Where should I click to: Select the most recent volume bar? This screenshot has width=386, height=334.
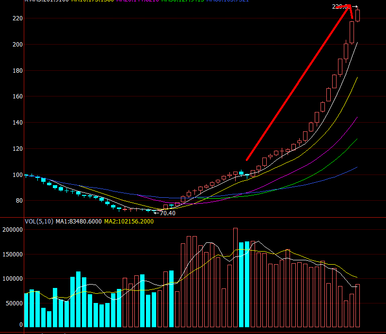pos(357,306)
